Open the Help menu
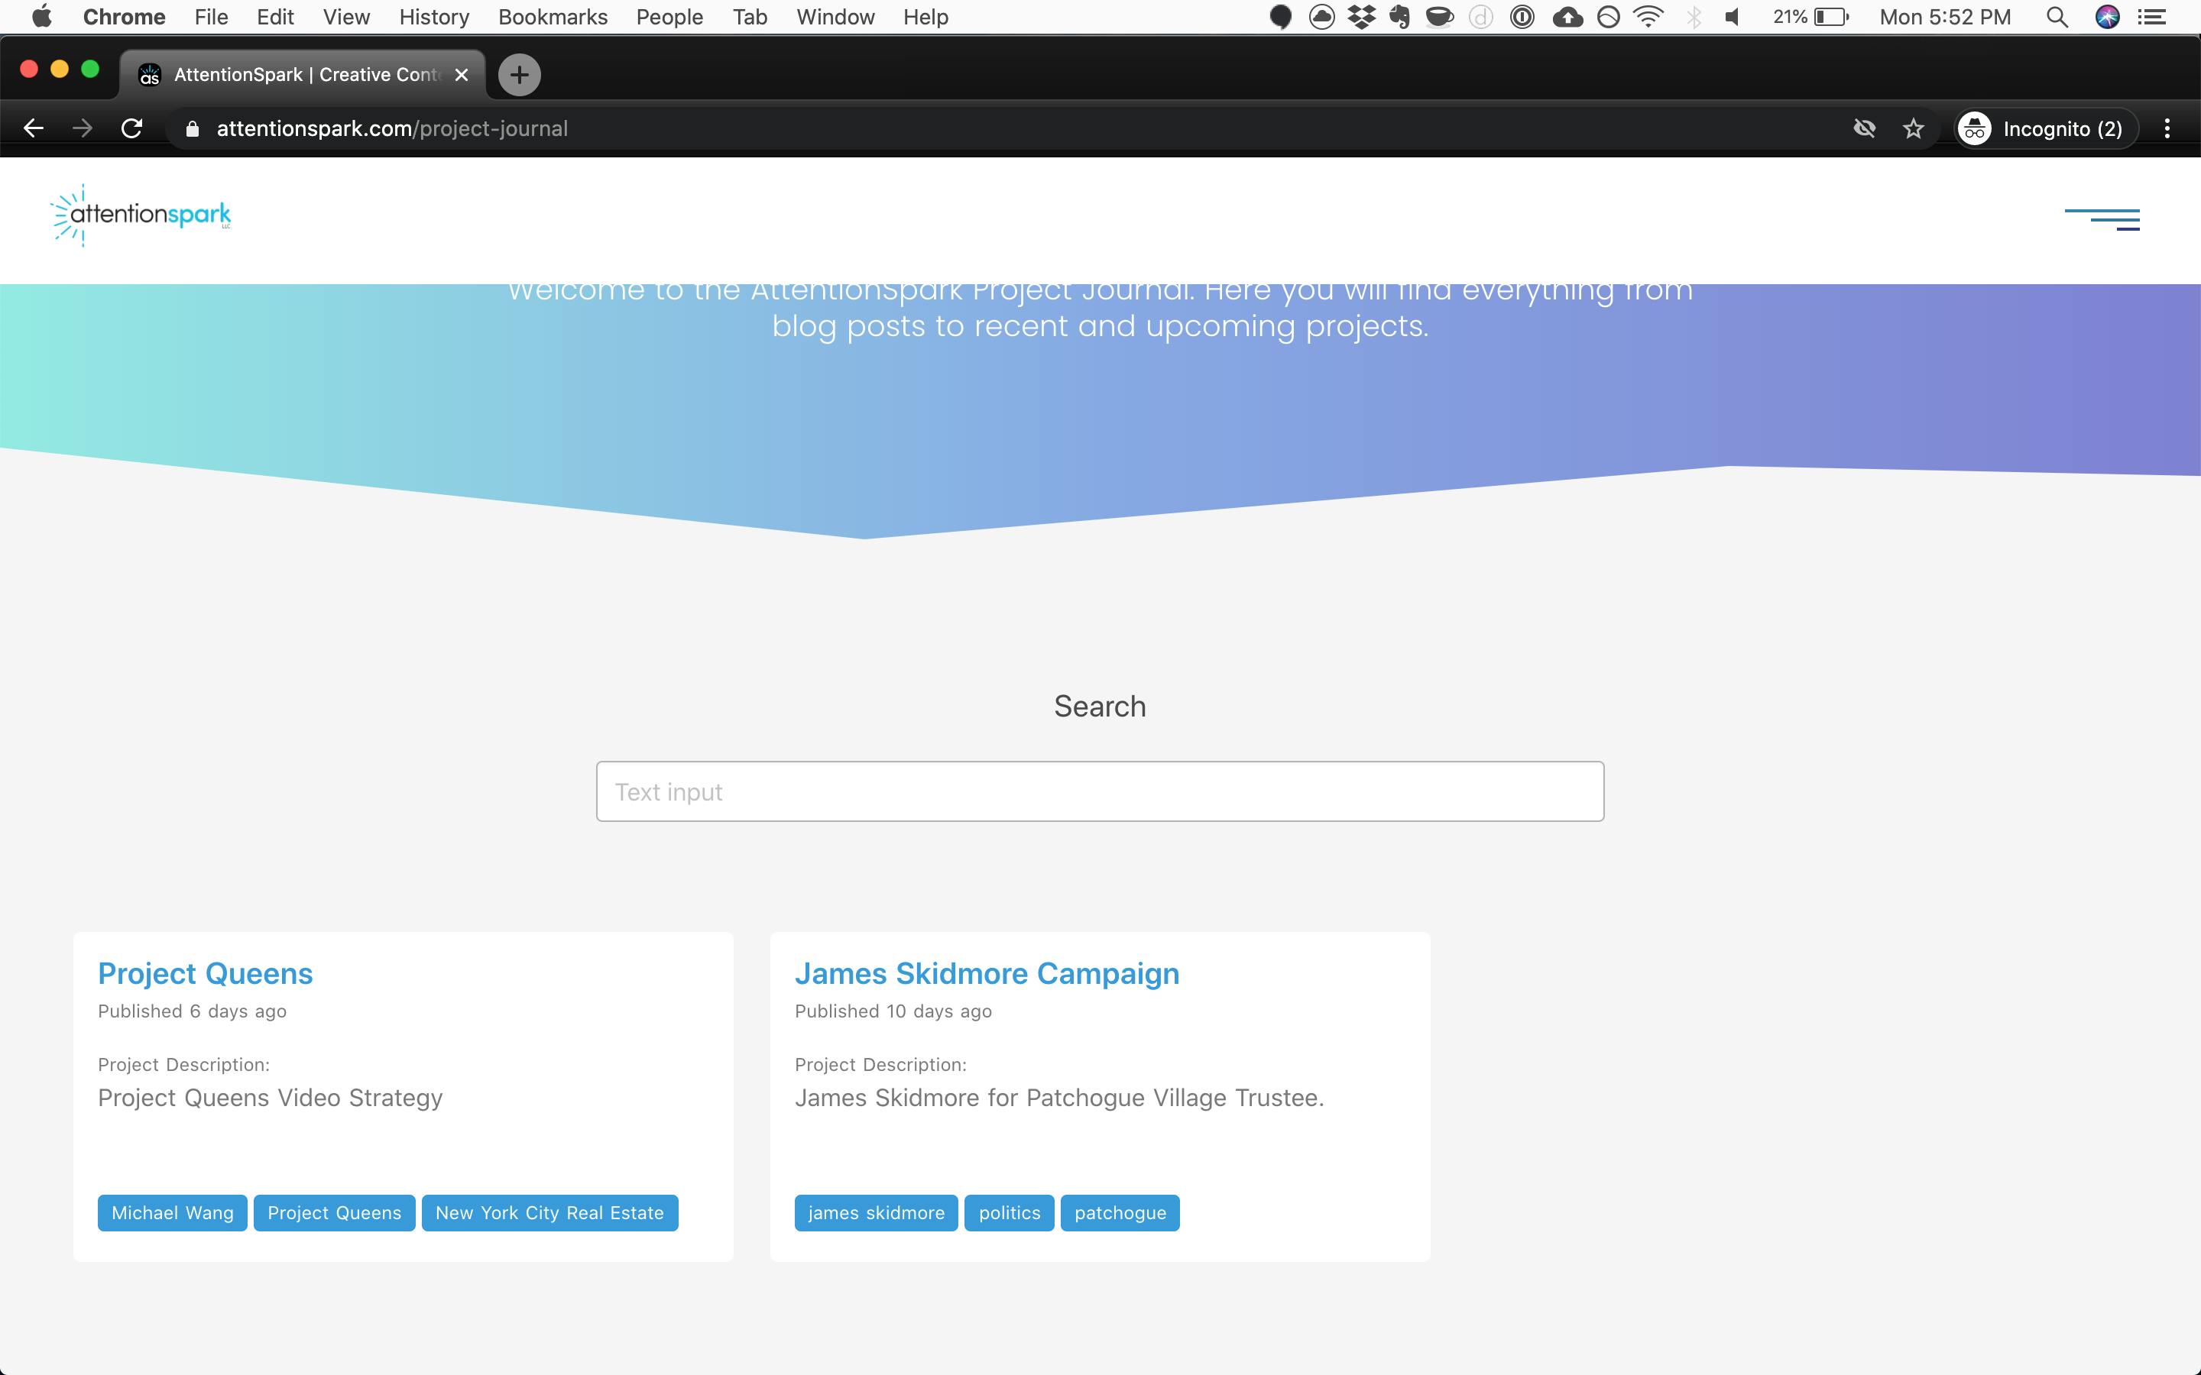The height and width of the screenshot is (1375, 2201). [926, 16]
